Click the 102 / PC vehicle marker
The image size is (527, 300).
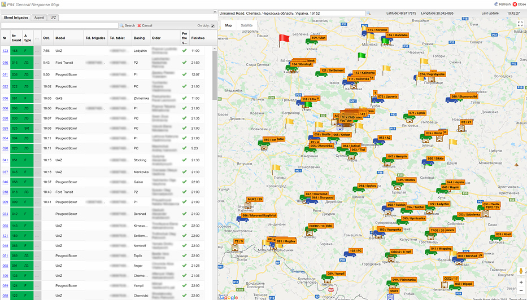pyautogui.click(x=350, y=254)
